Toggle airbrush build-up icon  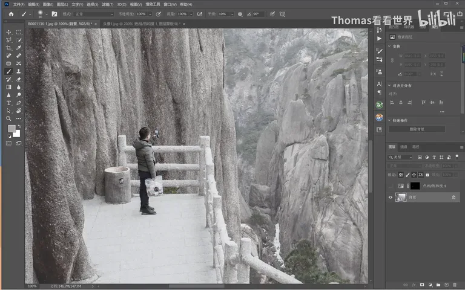tap(200, 14)
